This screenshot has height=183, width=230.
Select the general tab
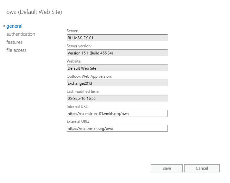pos(14,26)
